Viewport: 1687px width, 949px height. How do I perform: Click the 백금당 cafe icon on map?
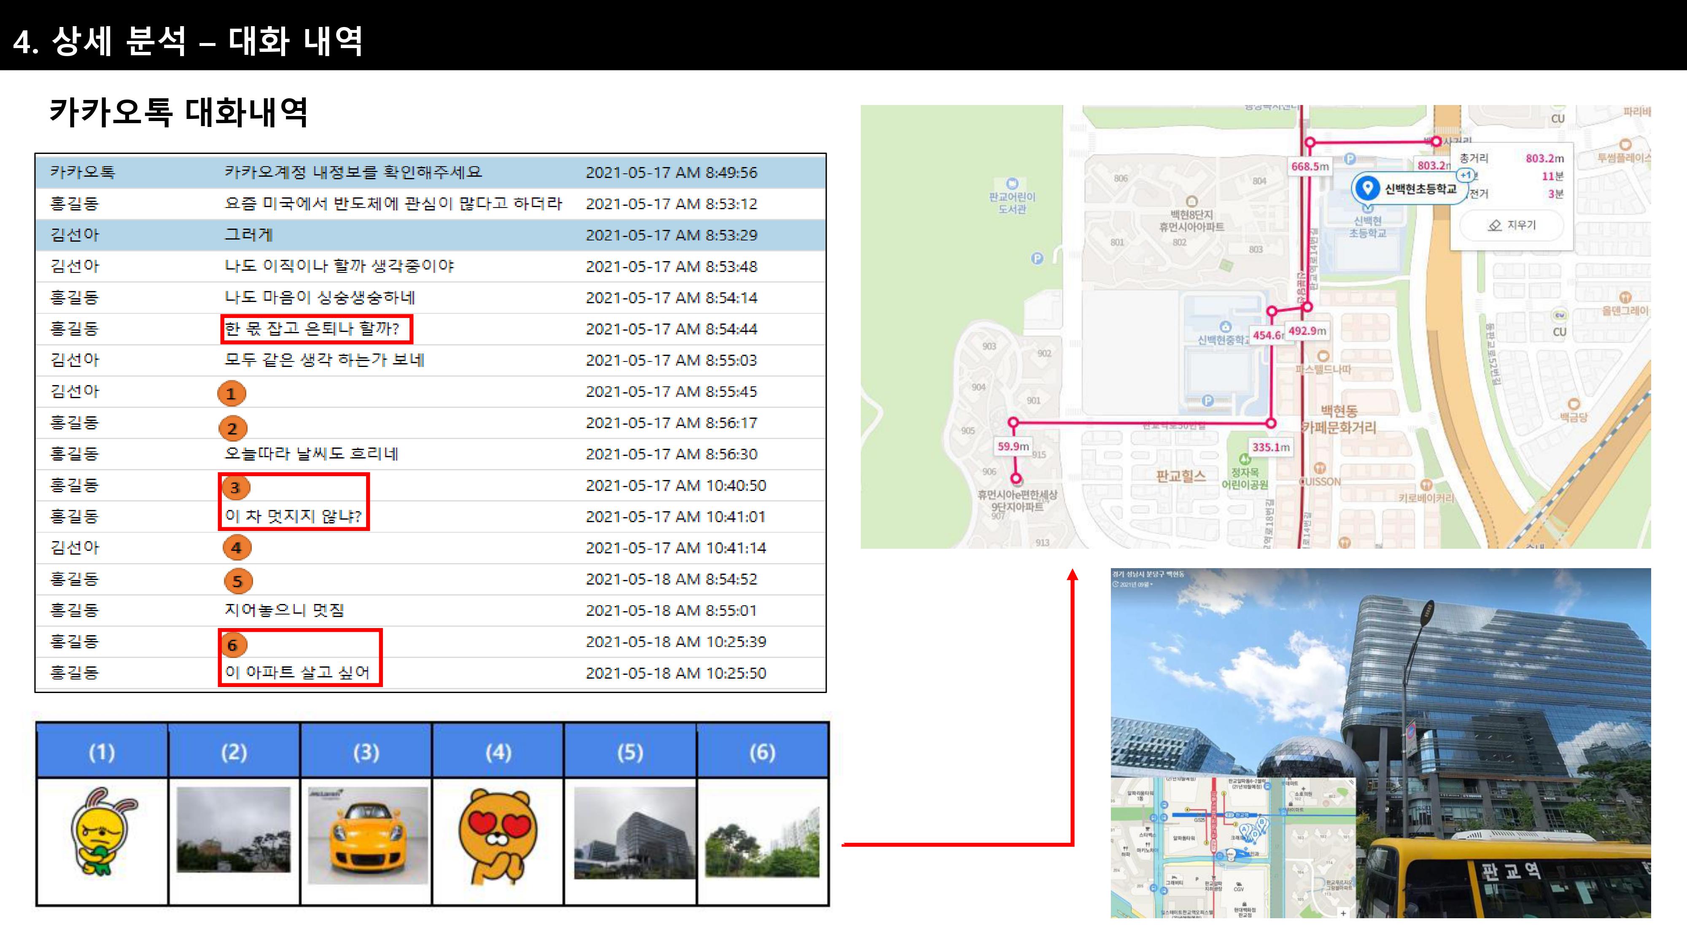pos(1574,404)
